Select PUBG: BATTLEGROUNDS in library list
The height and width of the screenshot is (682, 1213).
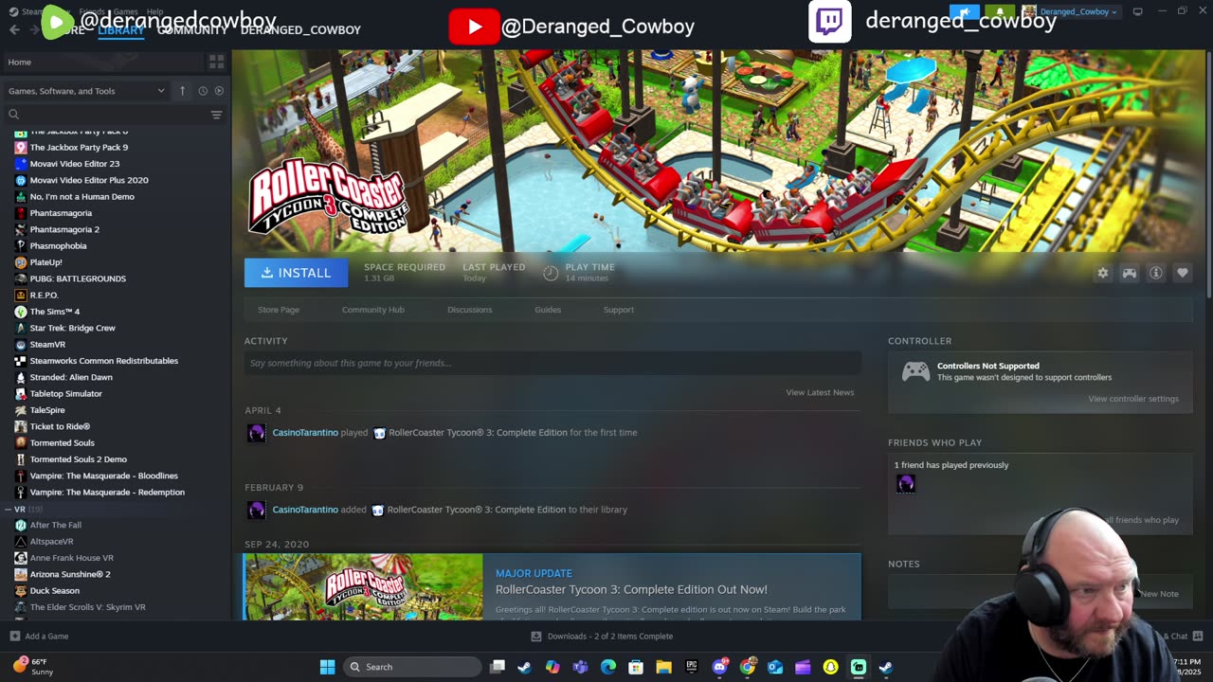click(78, 278)
